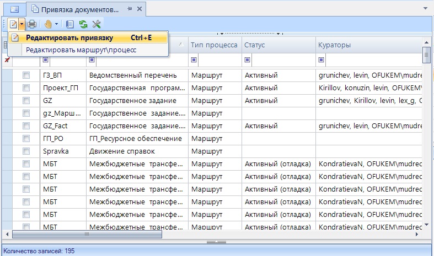The width and height of the screenshot is (434, 256).
Task: Open the hand icon dropdown arrow
Action: click(x=56, y=24)
